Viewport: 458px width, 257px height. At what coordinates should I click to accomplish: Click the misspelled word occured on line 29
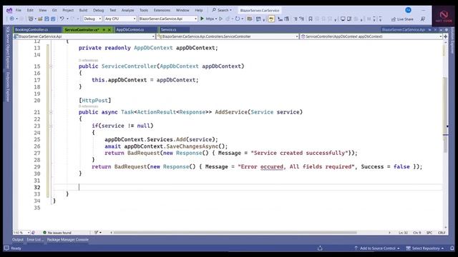pyautogui.click(x=272, y=166)
